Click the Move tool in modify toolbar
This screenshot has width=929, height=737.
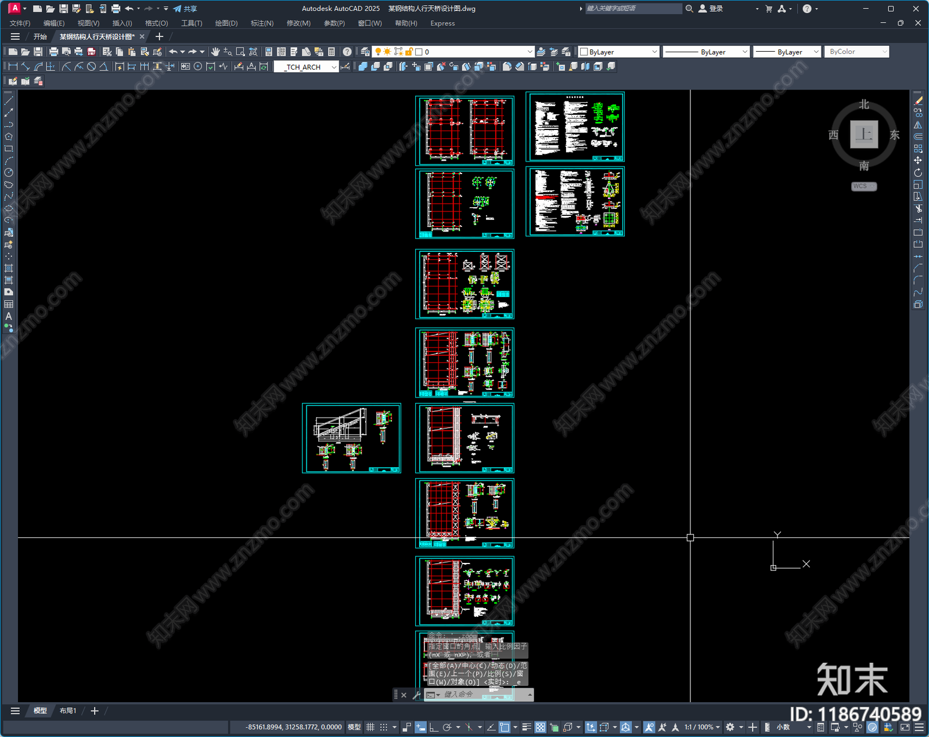tap(918, 160)
